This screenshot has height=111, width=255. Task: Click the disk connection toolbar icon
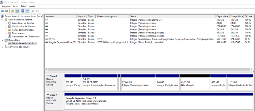tap(33, 11)
